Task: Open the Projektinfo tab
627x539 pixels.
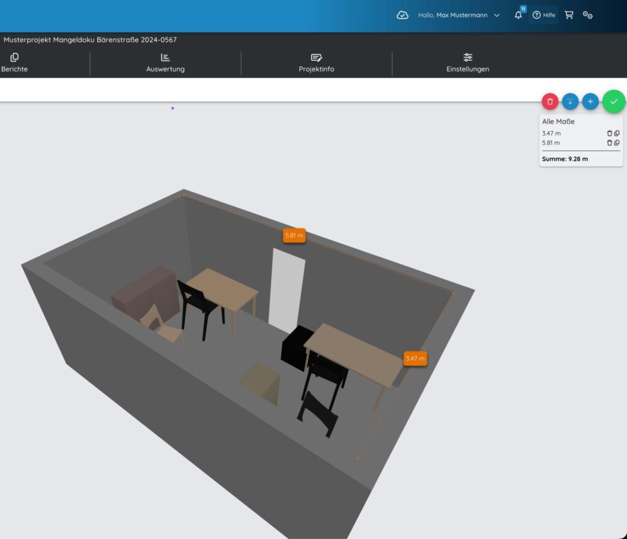Action: point(317,62)
